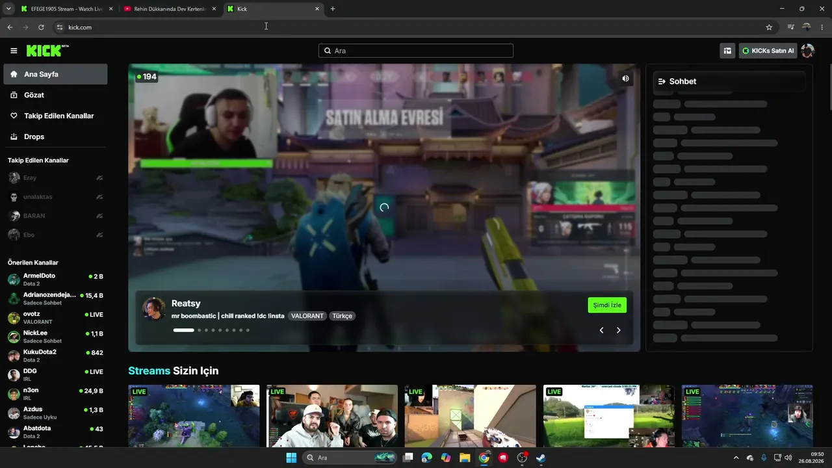This screenshot has width=832, height=468.
Task: Click the Chrome icon in the taskbar
Action: tap(484, 458)
